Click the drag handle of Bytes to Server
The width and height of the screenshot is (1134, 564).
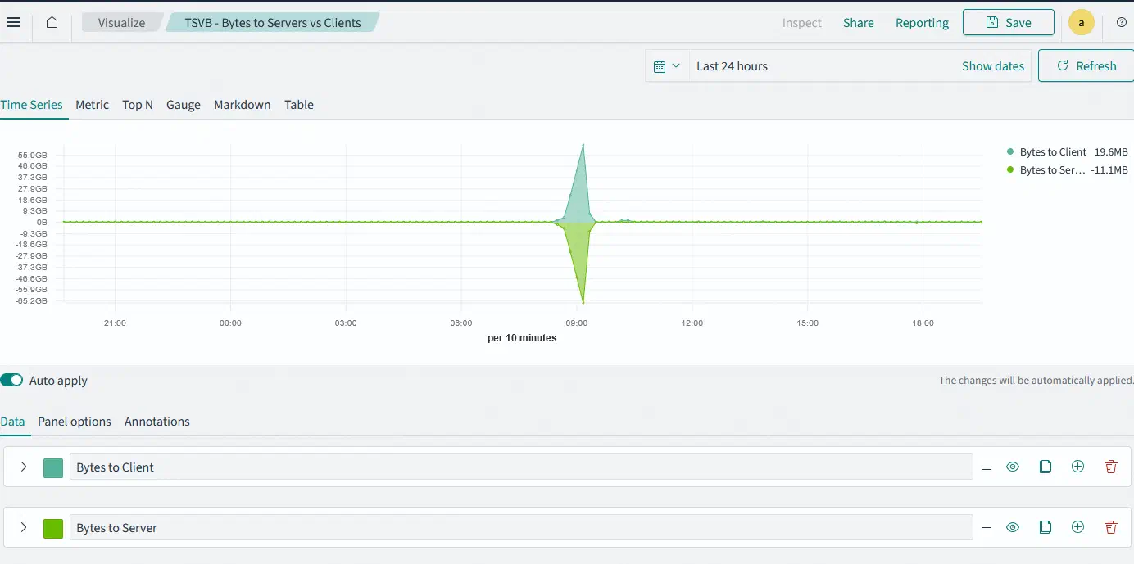[x=987, y=528]
